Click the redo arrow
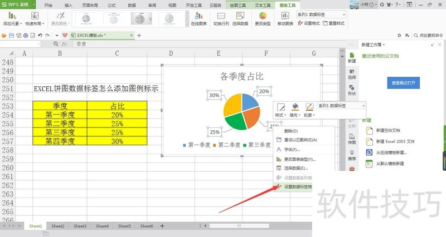Screen dimensions: 446x237 point(47,36)
